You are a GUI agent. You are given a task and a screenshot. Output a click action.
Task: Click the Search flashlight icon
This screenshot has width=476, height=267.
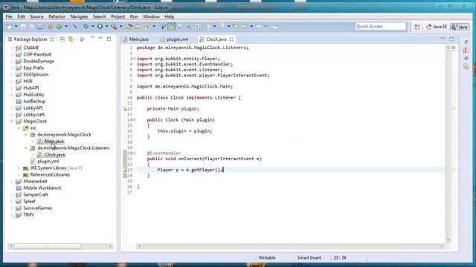[147, 27]
